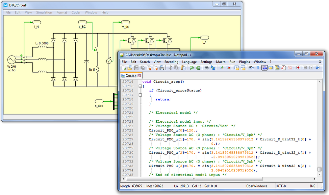Select the v_dc output port block
Screen dimensions: 329x195
coord(125,22)
